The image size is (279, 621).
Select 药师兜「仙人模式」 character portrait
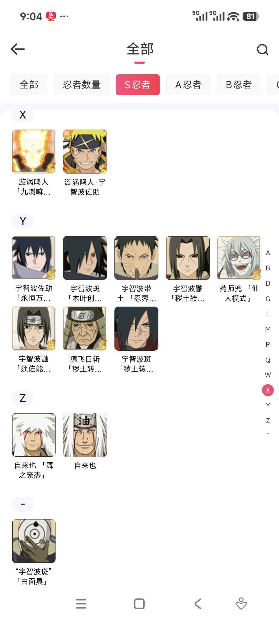click(239, 258)
